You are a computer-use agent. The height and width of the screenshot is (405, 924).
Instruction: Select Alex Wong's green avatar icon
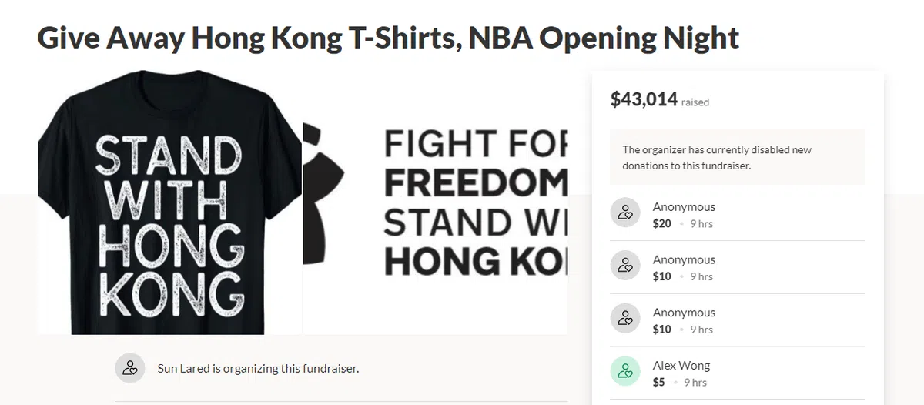tap(625, 372)
